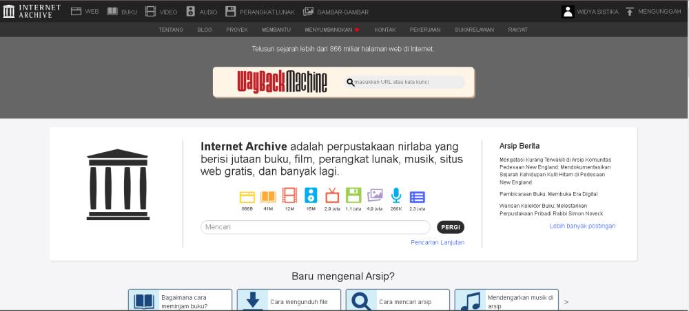This screenshot has height=311, width=689.
Task: Click the red film icon labeled 12M
Action: [289, 195]
